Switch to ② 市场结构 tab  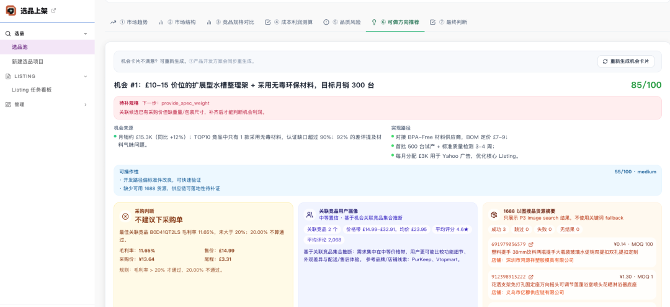[x=177, y=22]
